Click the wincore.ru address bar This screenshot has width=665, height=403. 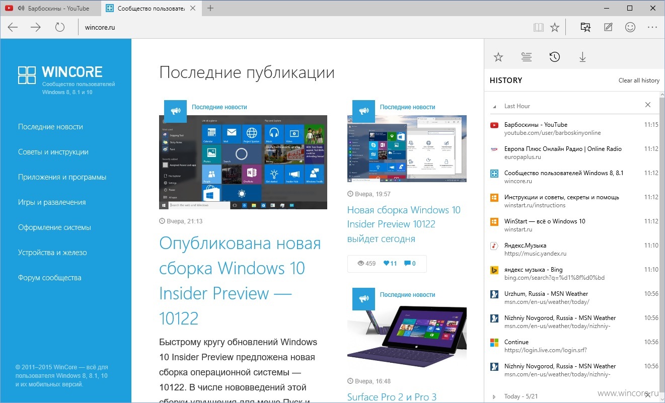[302, 28]
